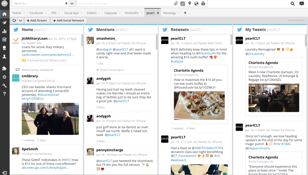The width and height of the screenshot is (308, 175).
Task: Open the @thepunchroom mention link
Action: 258,148
